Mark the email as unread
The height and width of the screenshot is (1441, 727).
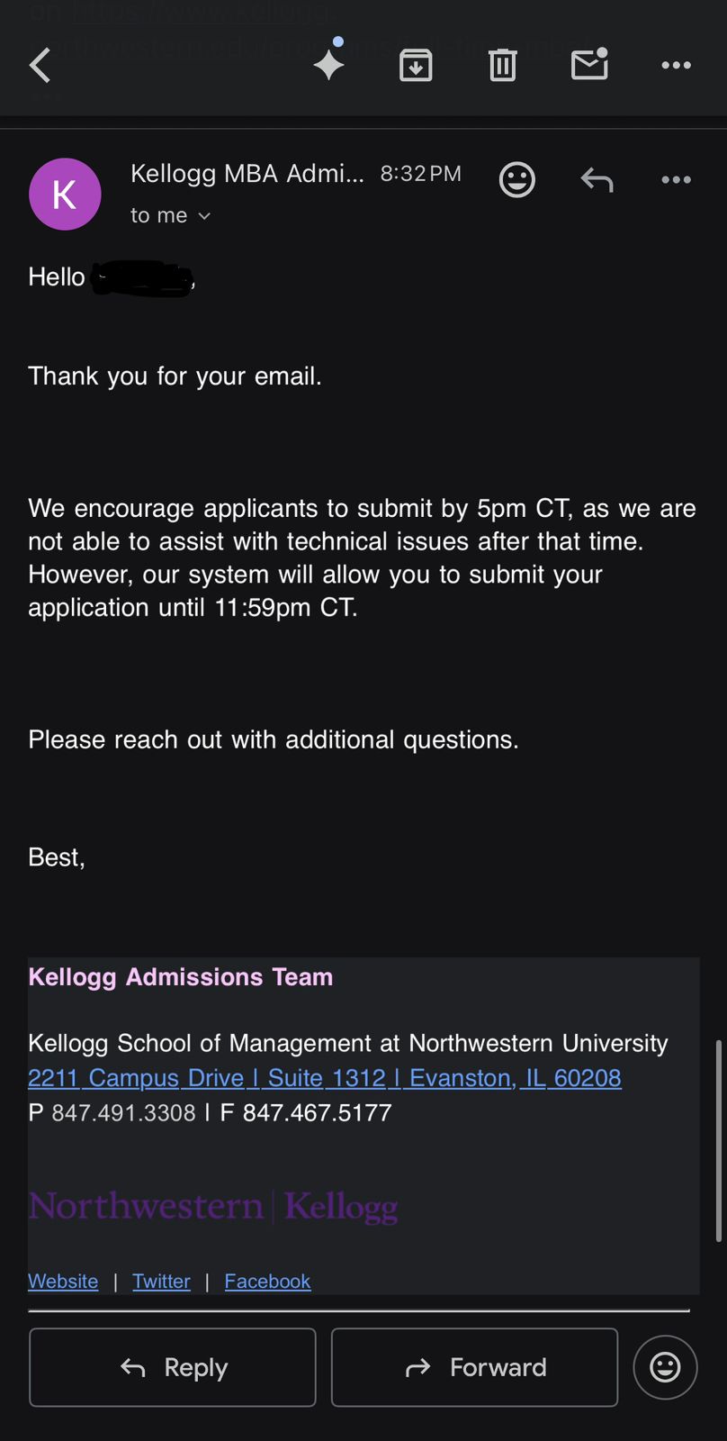(589, 65)
